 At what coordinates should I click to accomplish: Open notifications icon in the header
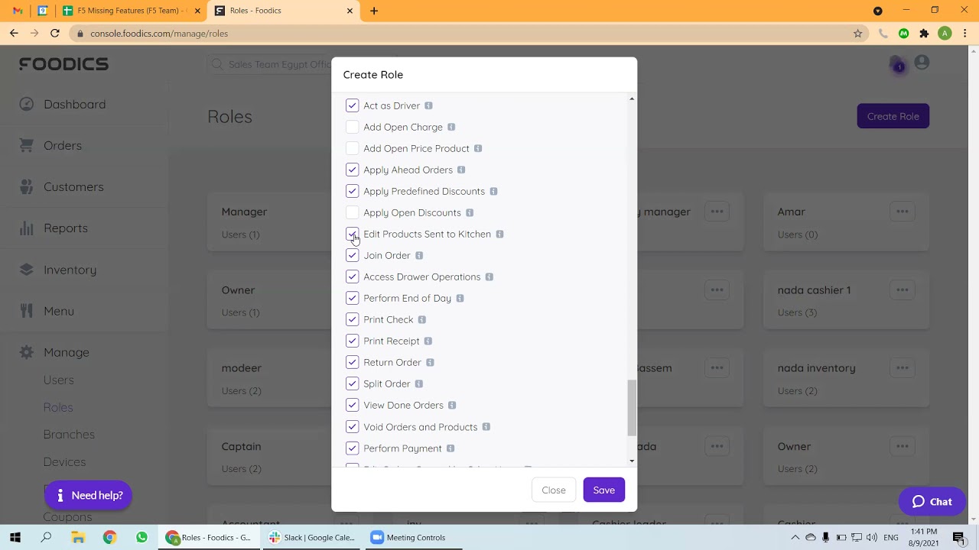coord(896,64)
